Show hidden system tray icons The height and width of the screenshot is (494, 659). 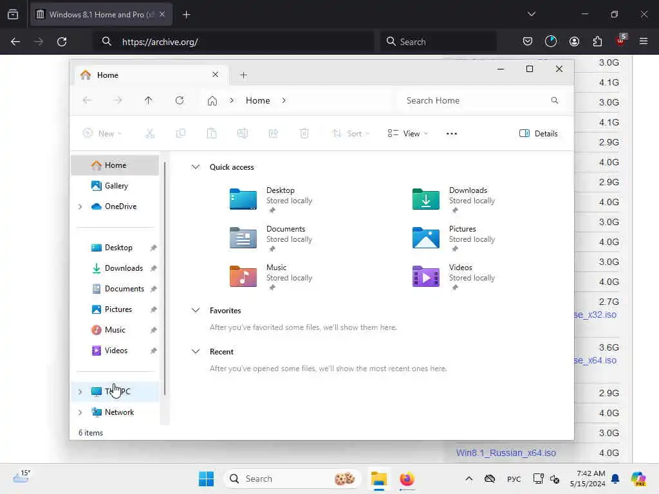pos(469,479)
